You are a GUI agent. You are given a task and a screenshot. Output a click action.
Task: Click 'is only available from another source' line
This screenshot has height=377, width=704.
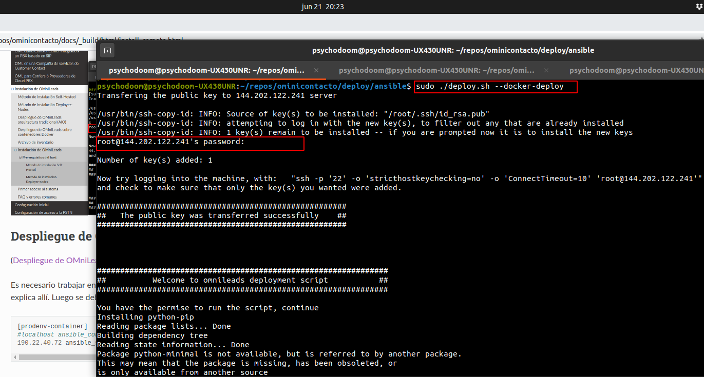click(x=182, y=372)
